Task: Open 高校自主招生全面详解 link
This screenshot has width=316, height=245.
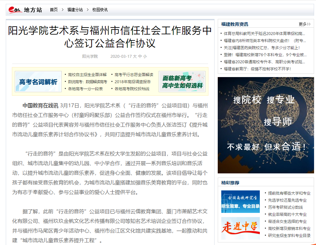Action: coord(87,74)
